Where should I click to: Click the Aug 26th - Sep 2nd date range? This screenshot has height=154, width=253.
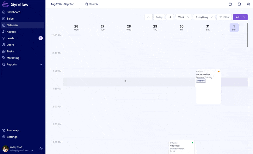pyautogui.click(x=62, y=4)
